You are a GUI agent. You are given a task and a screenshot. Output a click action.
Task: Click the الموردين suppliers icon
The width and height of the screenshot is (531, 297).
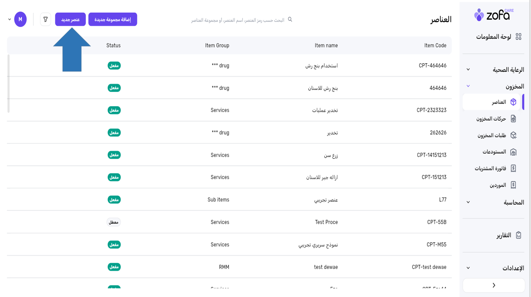[513, 185]
